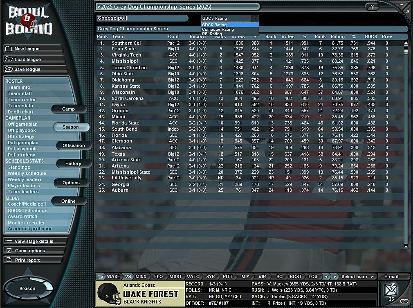Select the LA University row
Screen dimensions: 413x308
pos(250,178)
